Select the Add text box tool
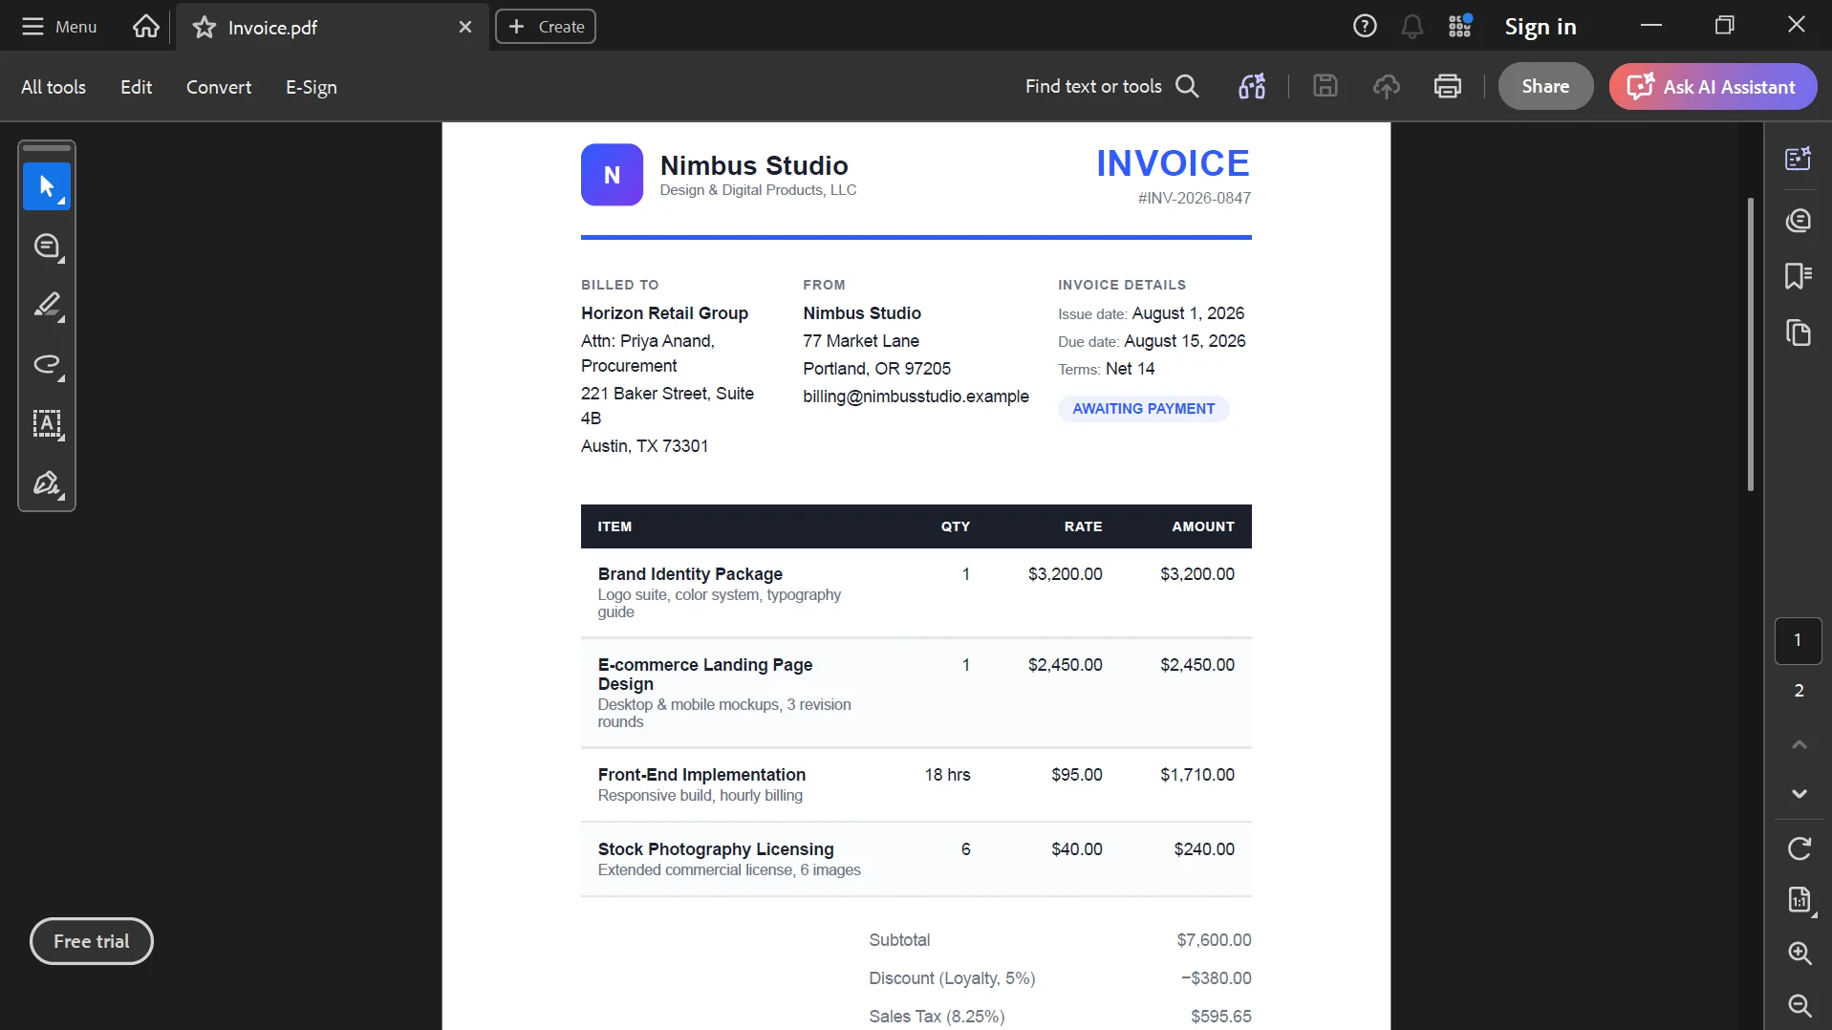 (47, 424)
